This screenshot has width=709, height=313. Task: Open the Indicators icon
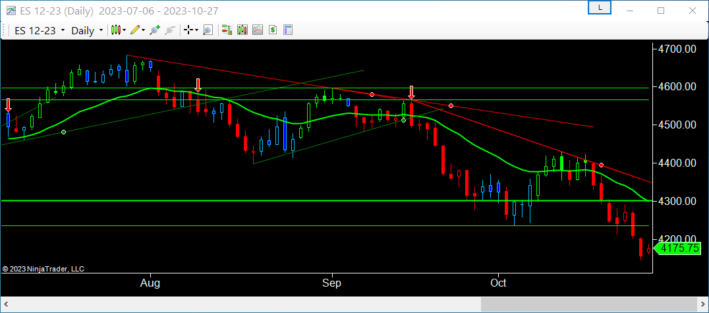[x=258, y=30]
